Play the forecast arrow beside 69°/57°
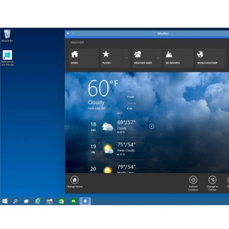The image size is (229, 229). [x=152, y=126]
